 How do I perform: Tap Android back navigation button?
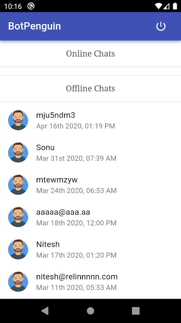[45, 311]
